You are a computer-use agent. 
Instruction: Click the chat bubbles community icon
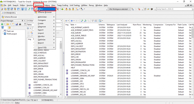pyautogui.click(x=148, y=9)
